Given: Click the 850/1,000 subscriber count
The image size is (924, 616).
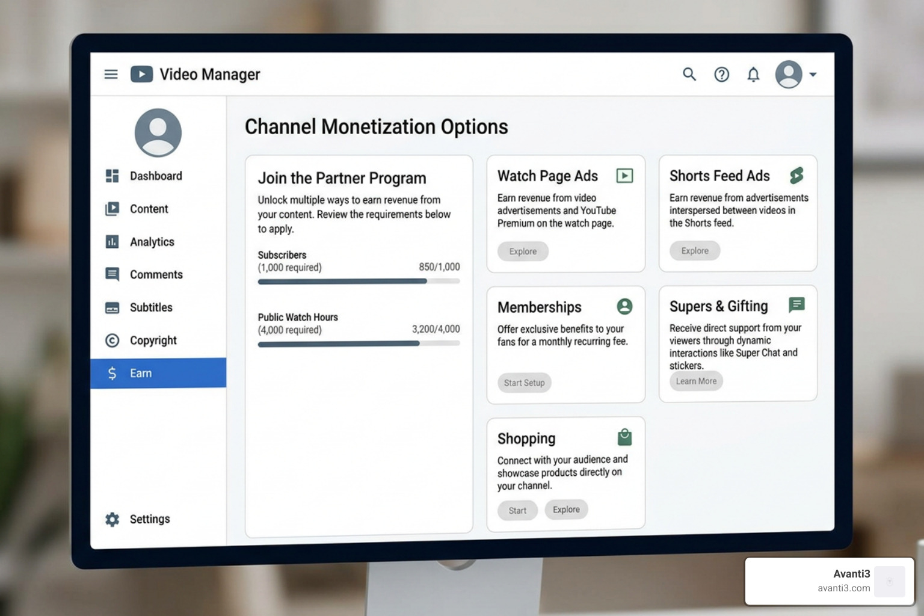Looking at the screenshot, I should pos(439,266).
